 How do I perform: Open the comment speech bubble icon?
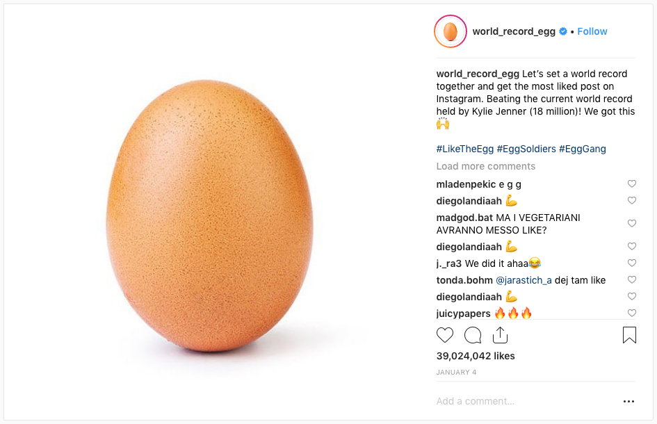(x=473, y=335)
